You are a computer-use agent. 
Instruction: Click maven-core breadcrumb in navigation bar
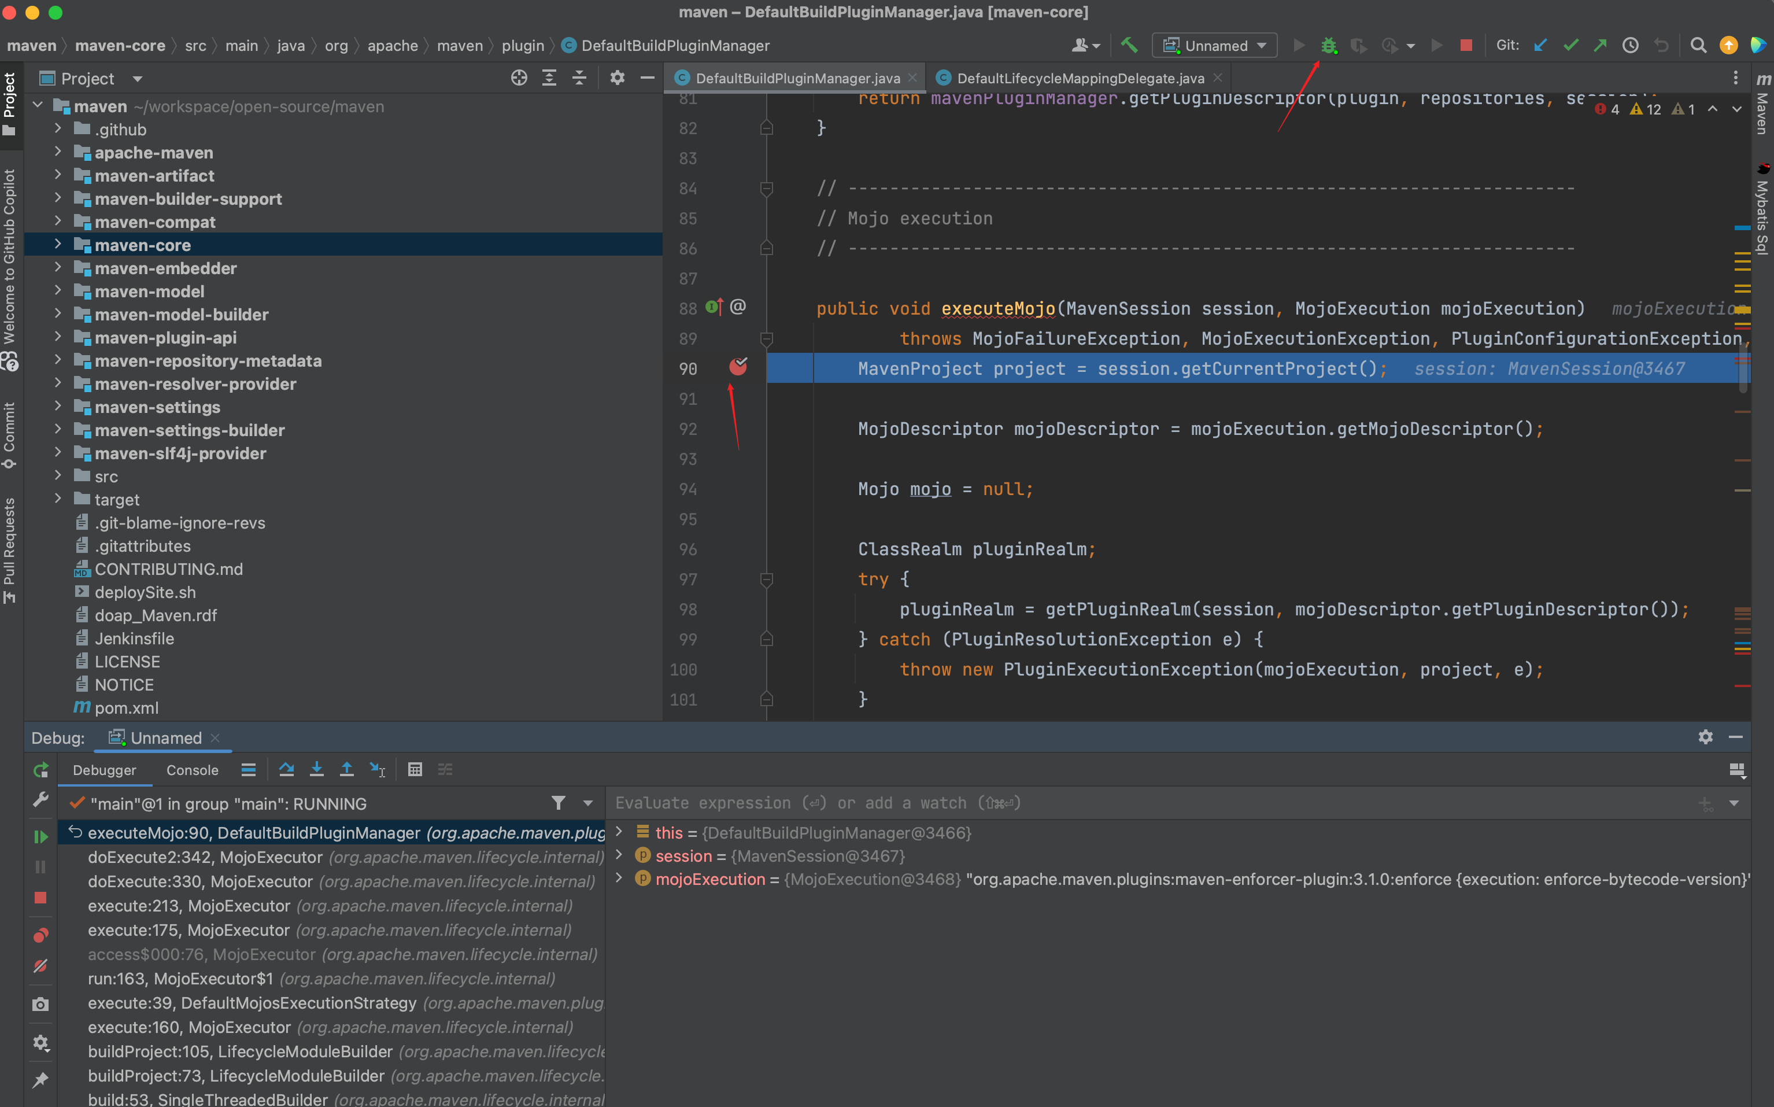(120, 45)
